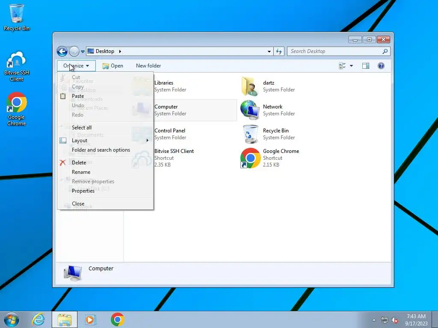Go back with the Back arrow button
Viewport: 438px width, 328px height.
[x=62, y=51]
